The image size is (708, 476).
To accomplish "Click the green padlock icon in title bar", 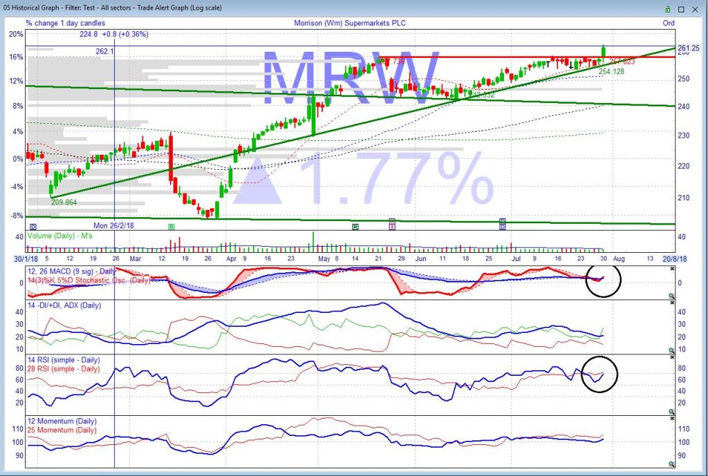I will tap(667, 9).
